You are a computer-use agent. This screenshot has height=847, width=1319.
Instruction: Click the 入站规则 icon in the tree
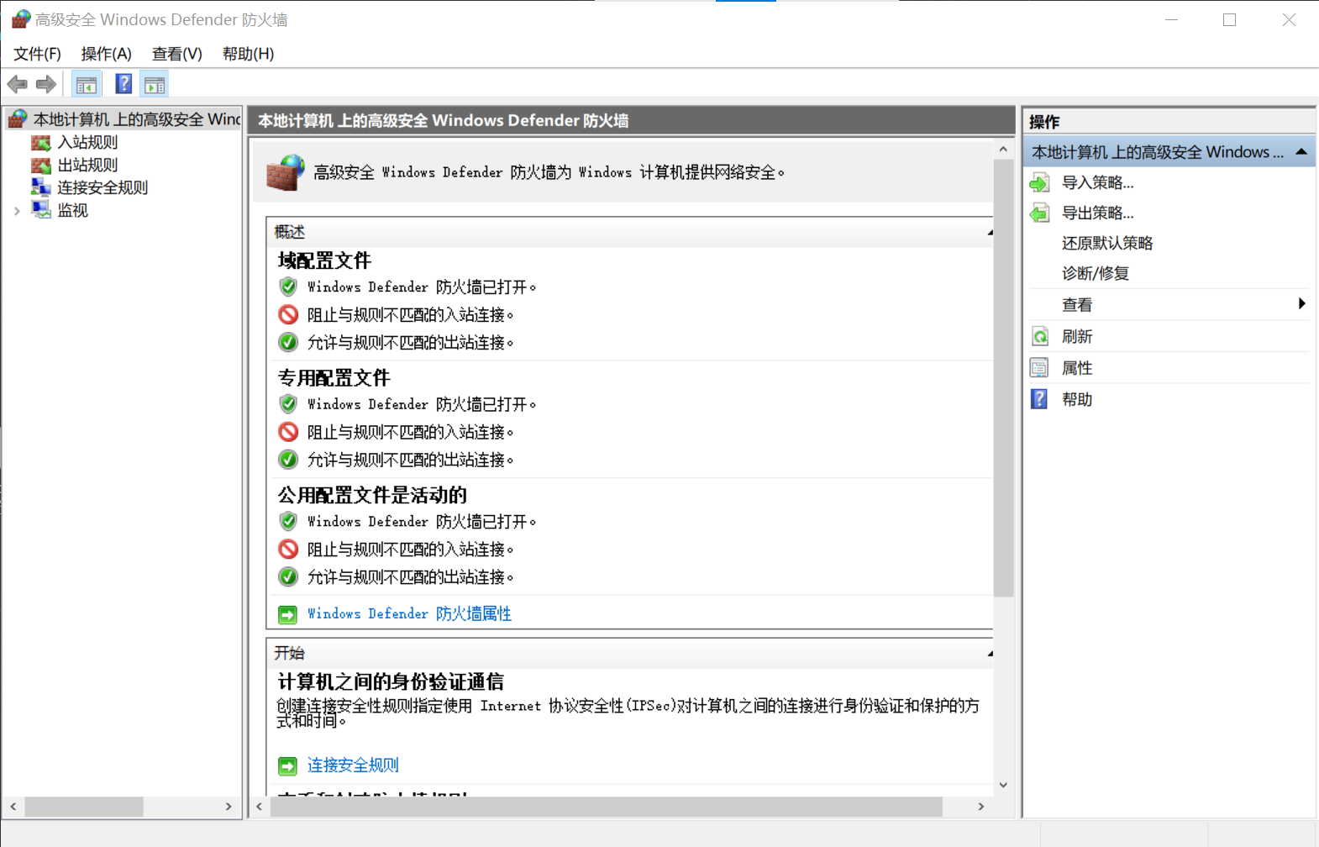coord(41,143)
